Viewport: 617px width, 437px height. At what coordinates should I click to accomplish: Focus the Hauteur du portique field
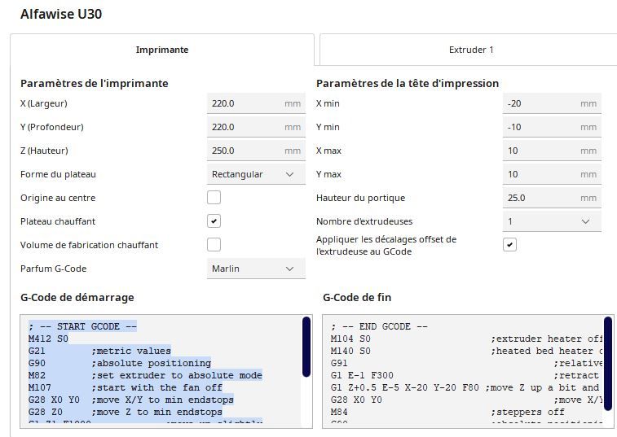click(541, 198)
